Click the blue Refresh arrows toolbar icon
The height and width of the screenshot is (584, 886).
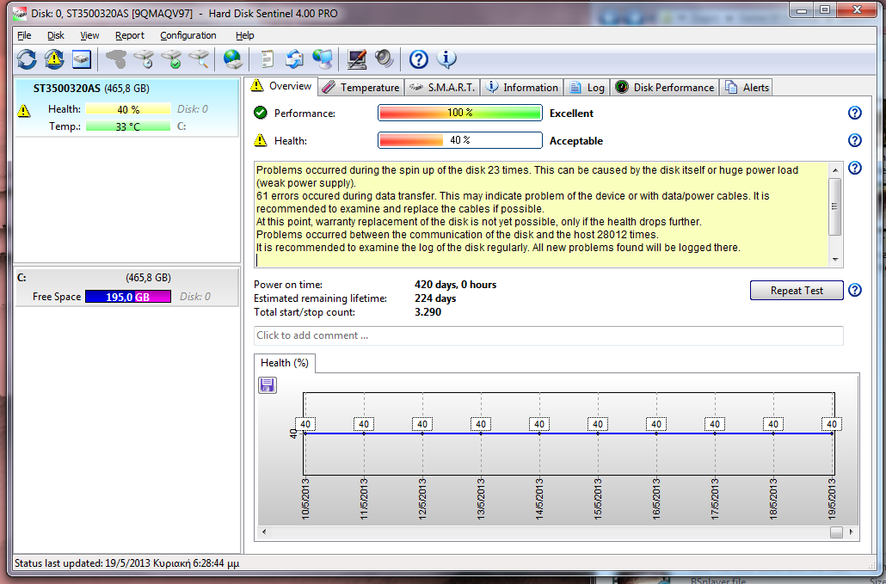(27, 58)
